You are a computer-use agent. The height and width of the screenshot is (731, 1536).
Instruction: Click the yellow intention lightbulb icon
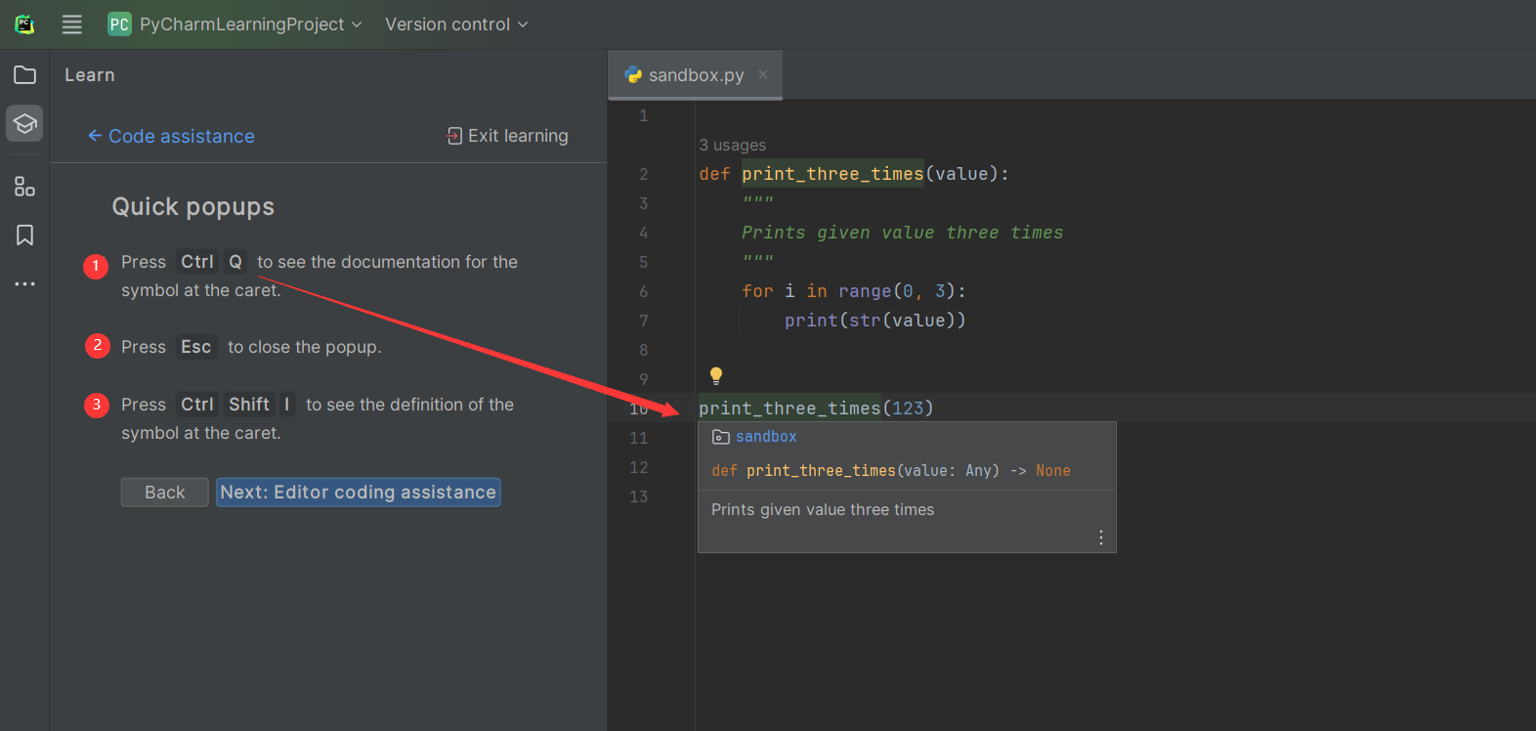pyautogui.click(x=715, y=375)
